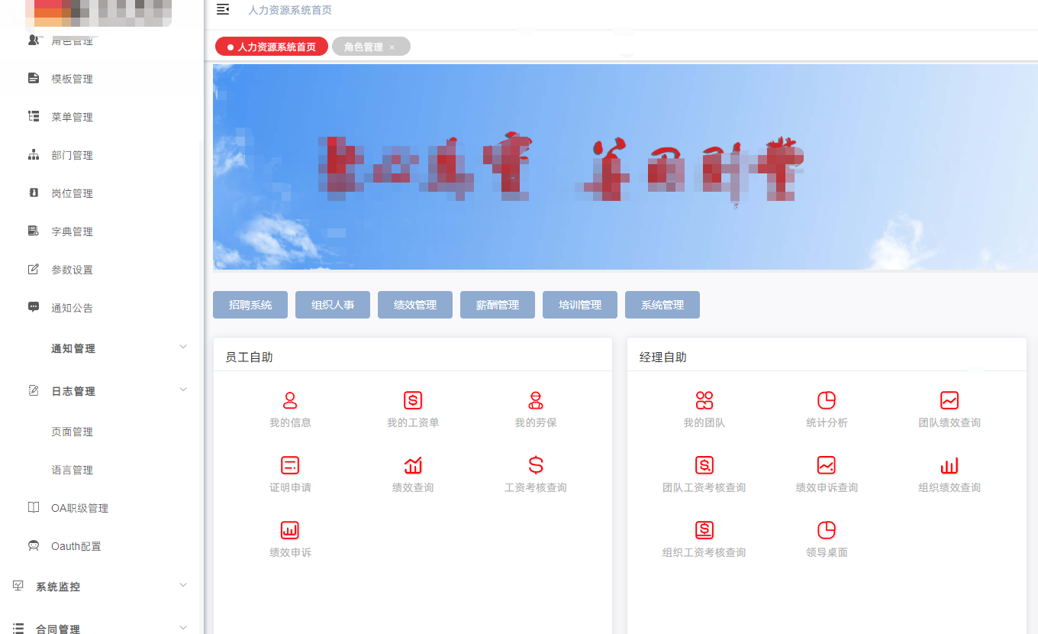Open 组织工资考核查询 icon
This screenshot has height=634, width=1038.
pyautogui.click(x=704, y=530)
